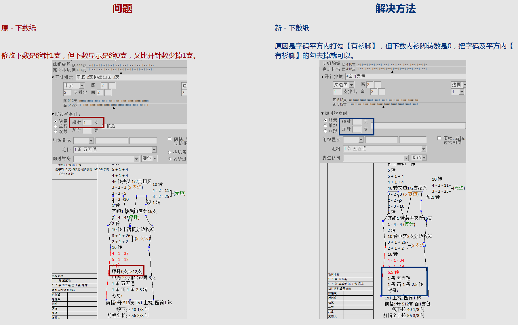The width and height of the screenshot is (518, 325).
Task: Tick 前幅后幅过梳相同 checkbox in the left panel
Action: [x=170, y=139]
